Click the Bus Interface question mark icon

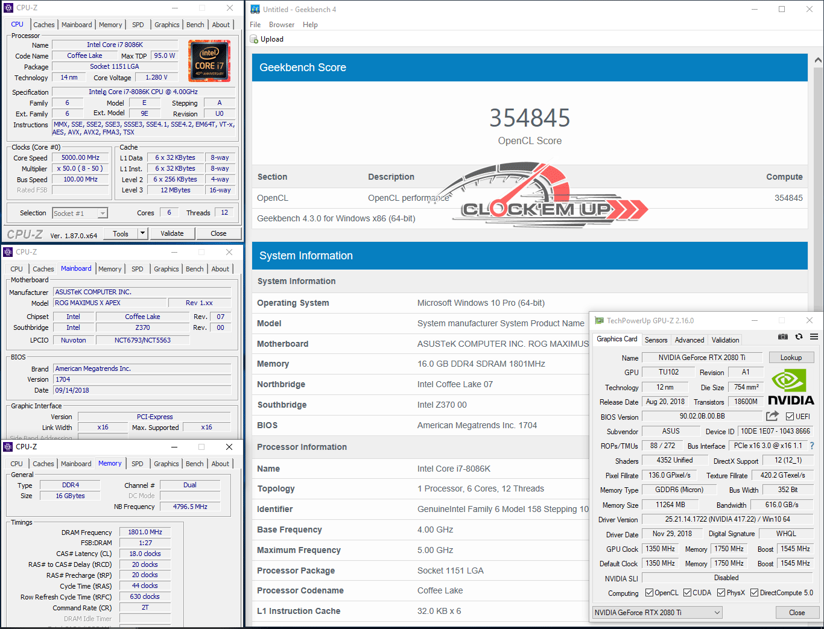[x=812, y=446]
